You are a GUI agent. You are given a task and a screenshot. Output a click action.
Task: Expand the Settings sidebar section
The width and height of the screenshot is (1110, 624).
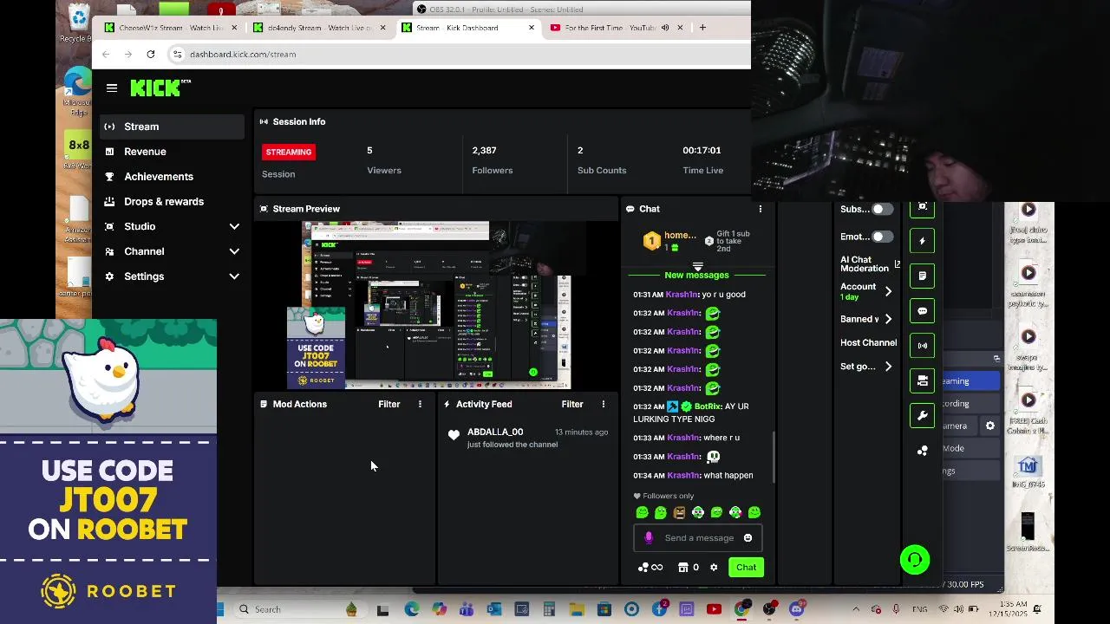click(172, 276)
